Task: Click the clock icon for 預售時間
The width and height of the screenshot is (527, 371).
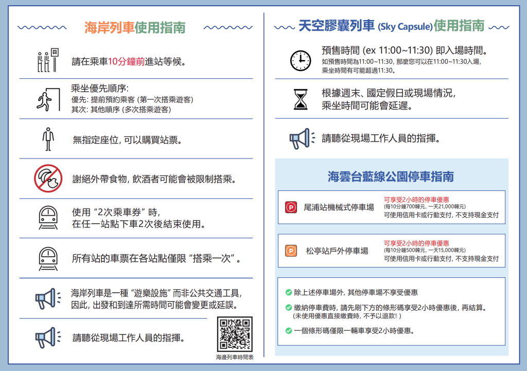Action: tap(301, 61)
